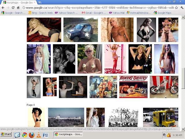The height and width of the screenshot is (139, 185).
Task: Bookmark this page with the star icon
Action: click(x=176, y=8)
